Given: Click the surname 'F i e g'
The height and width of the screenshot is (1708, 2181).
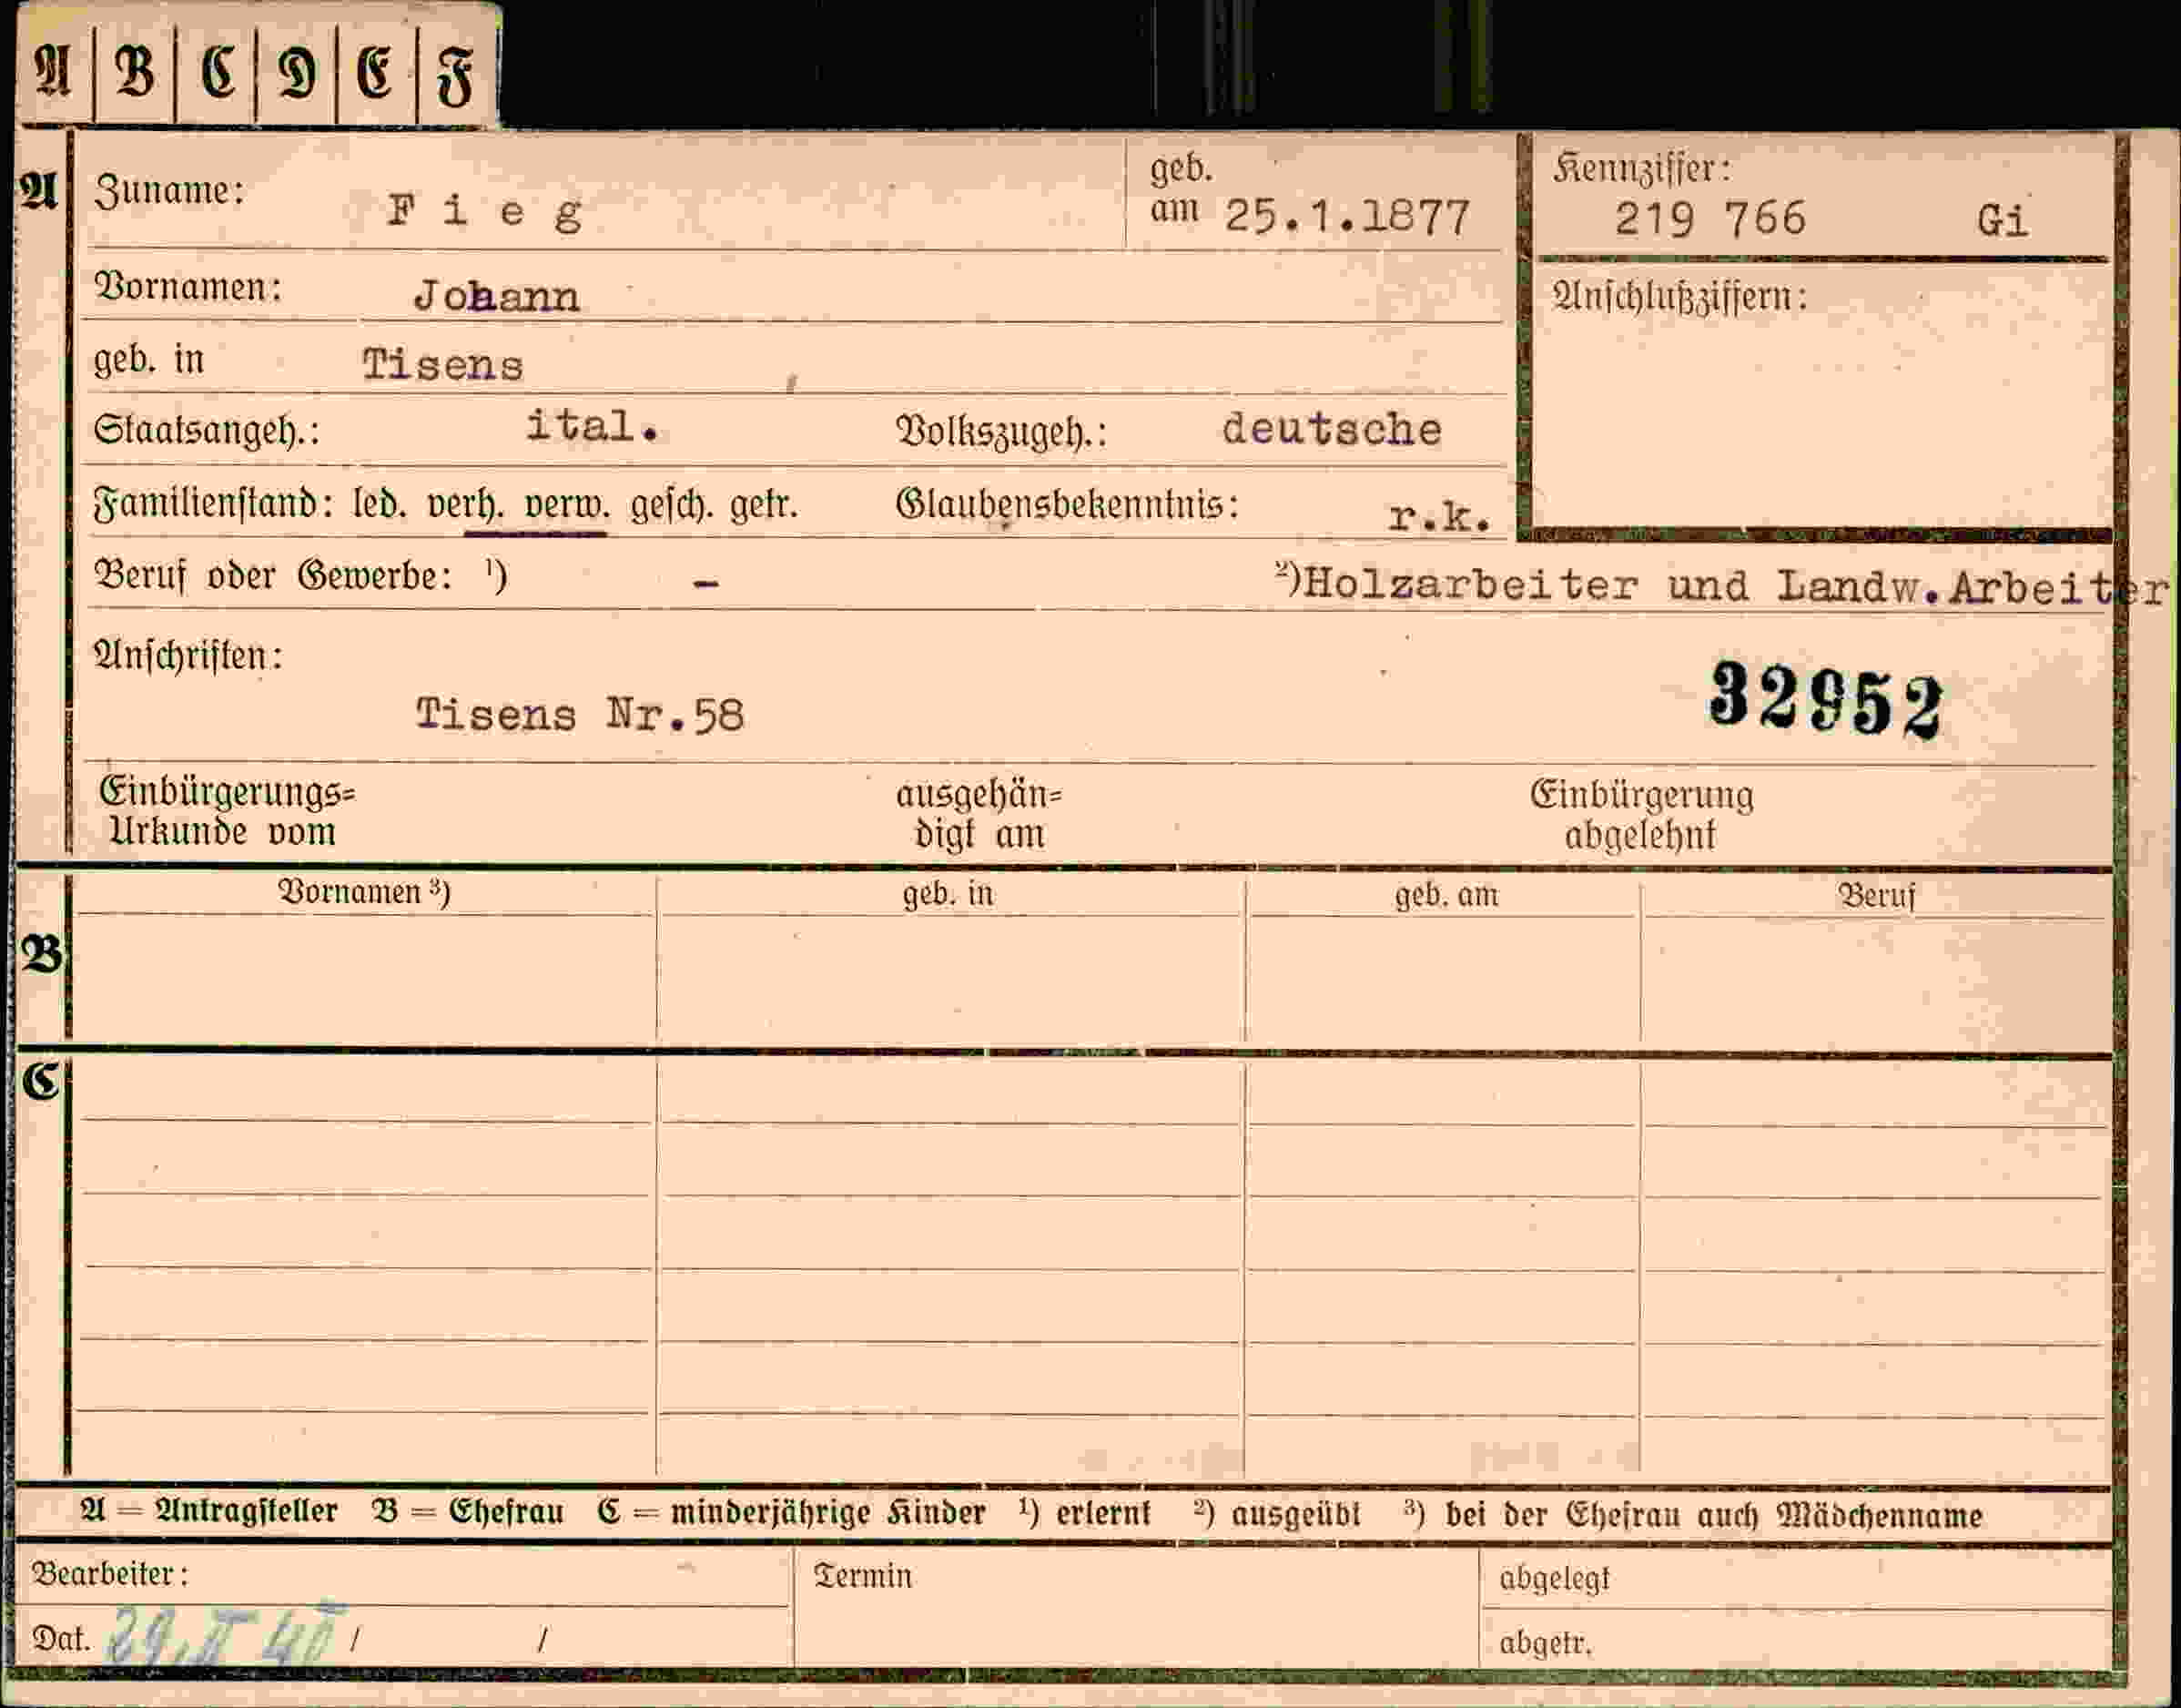Looking at the screenshot, I should click(x=485, y=212).
